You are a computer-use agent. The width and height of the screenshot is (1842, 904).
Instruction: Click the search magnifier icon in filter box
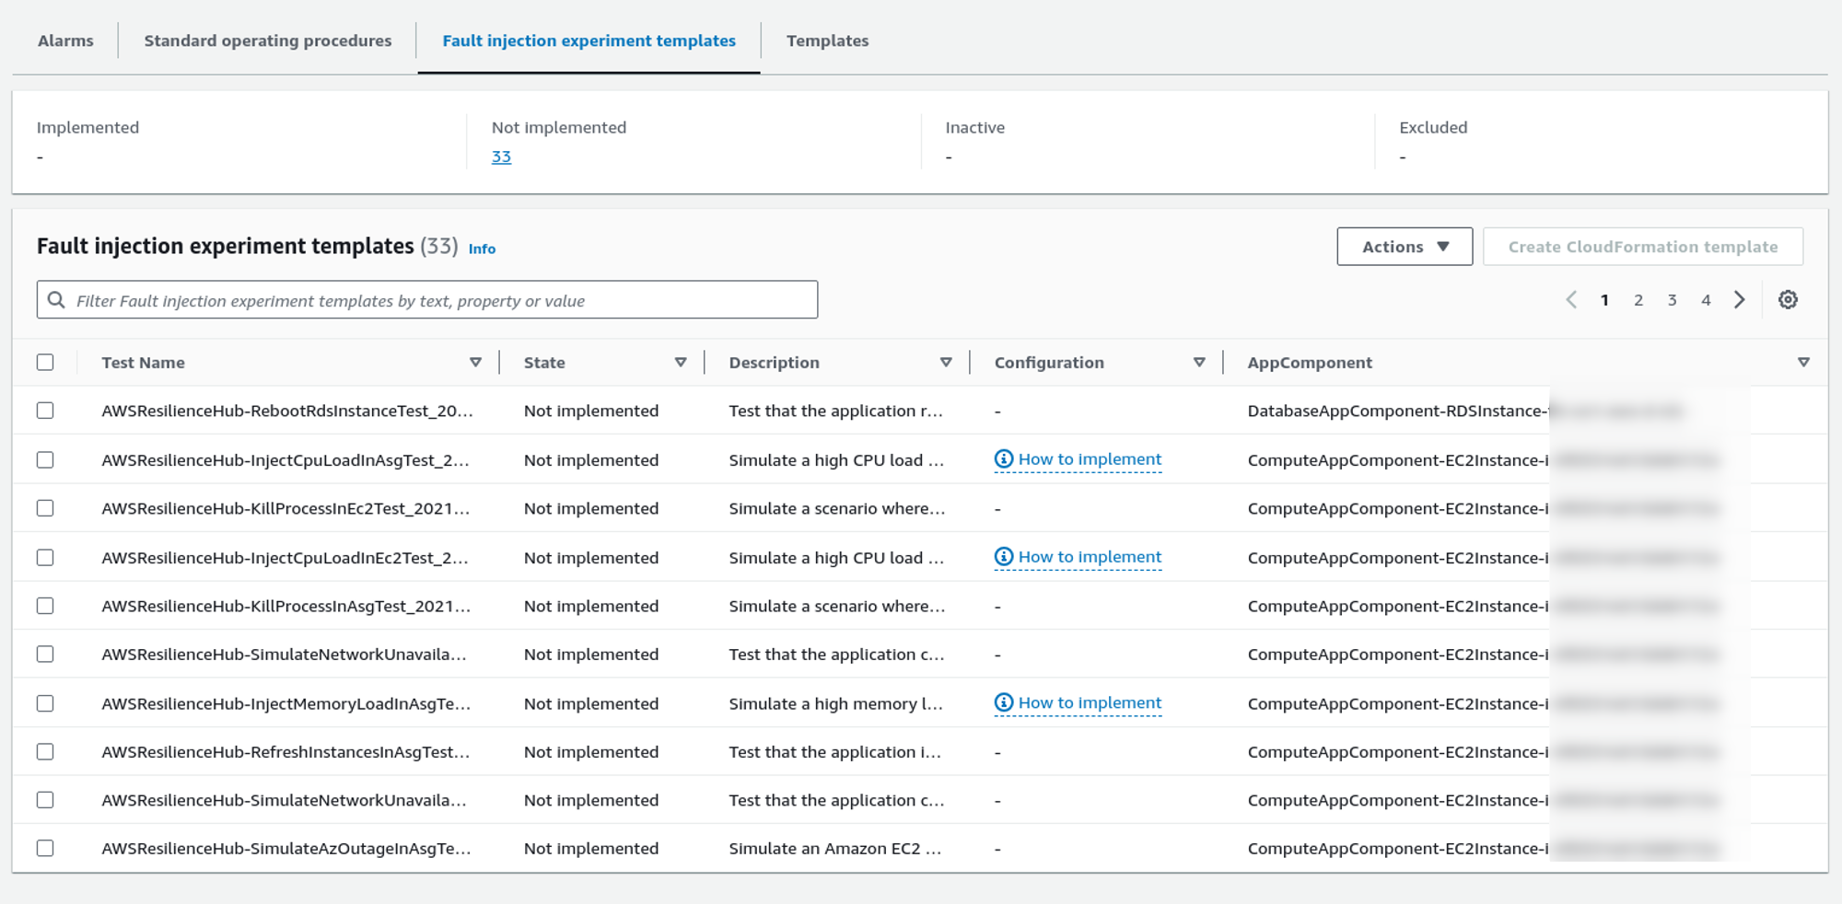(x=56, y=300)
